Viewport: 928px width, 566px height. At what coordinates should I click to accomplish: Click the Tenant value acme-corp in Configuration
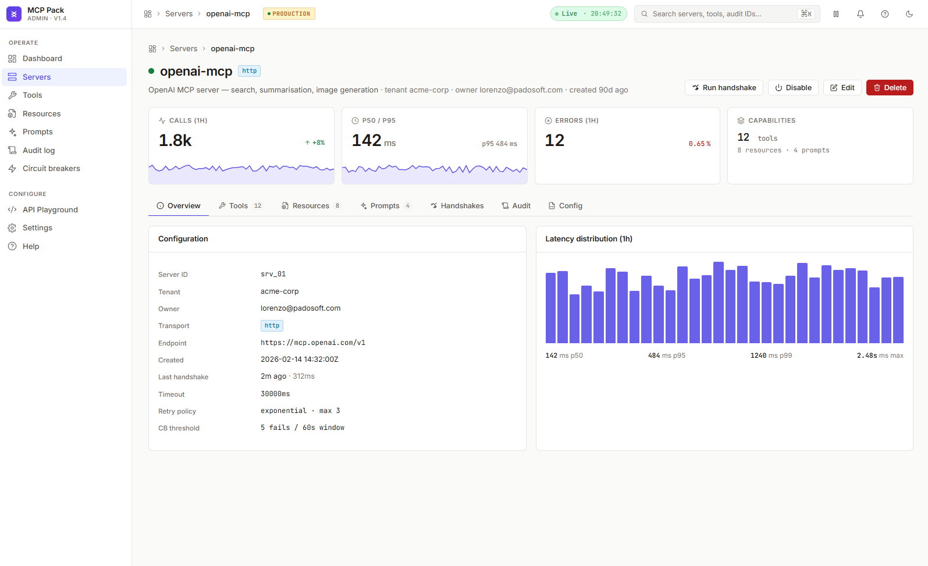click(279, 291)
